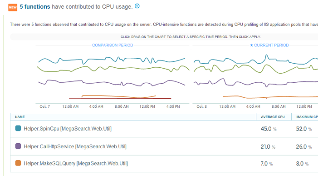Click the 7.0 % average CPU value

266,164
